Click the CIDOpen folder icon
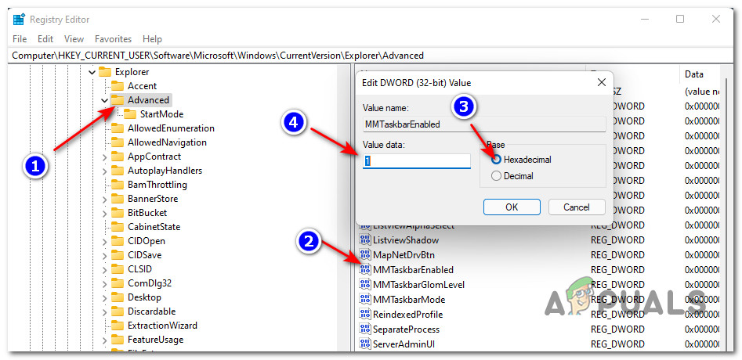The width and height of the screenshot is (742, 360). (x=117, y=241)
